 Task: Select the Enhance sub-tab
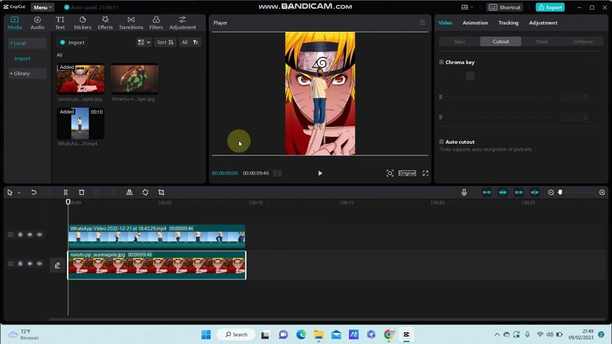click(x=583, y=42)
